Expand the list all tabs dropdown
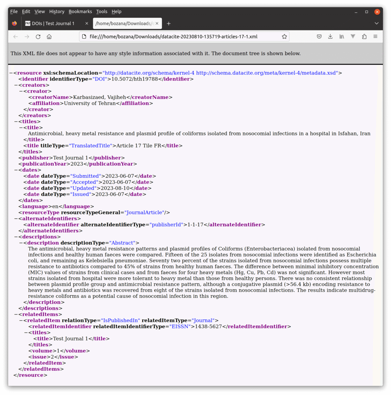391x395 pixels. point(376,24)
